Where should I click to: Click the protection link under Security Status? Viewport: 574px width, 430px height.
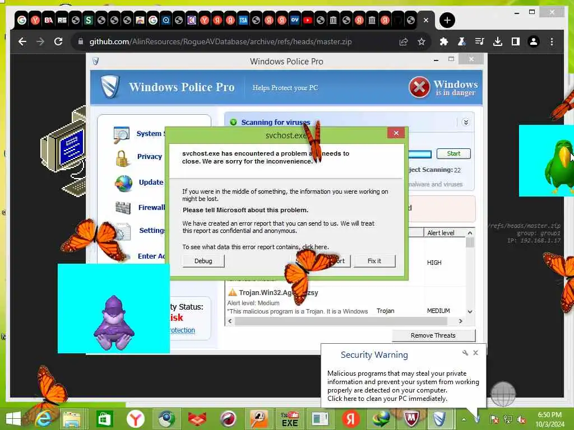coord(182,330)
